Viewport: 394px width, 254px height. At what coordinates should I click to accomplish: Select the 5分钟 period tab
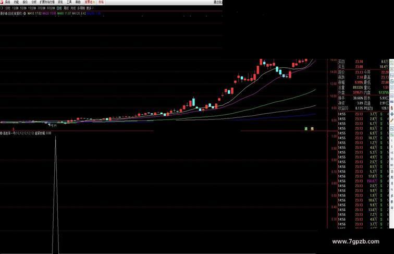[23, 8]
